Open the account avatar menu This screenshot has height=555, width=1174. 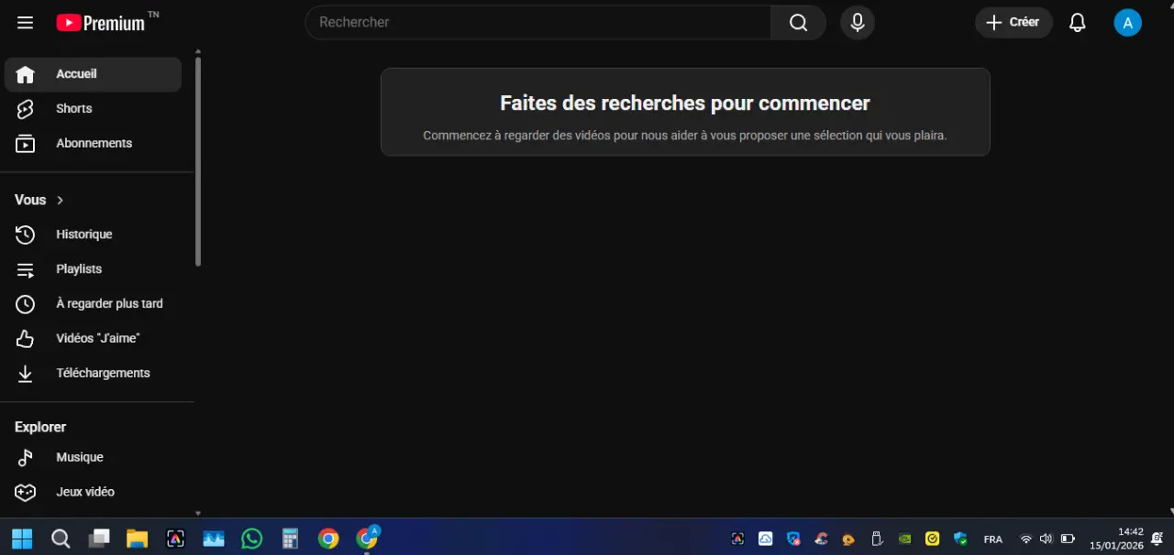pyautogui.click(x=1127, y=22)
